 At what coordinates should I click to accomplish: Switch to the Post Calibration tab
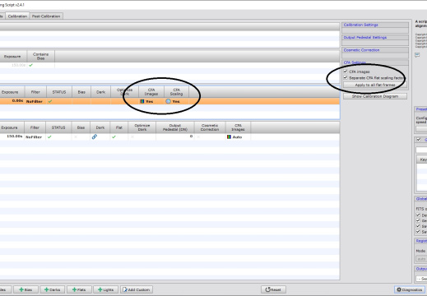tap(46, 16)
